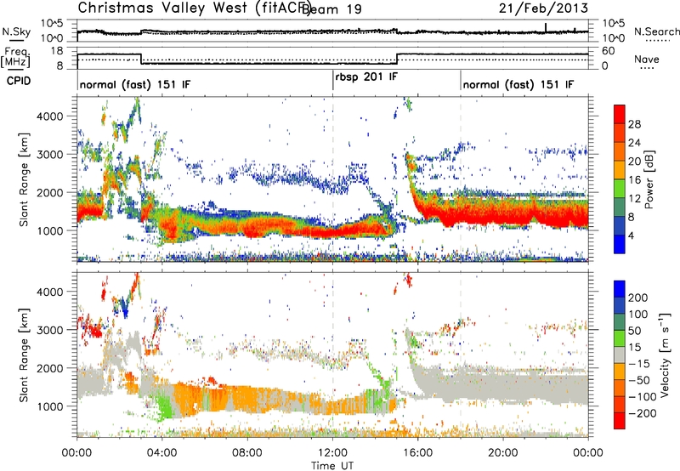Click the "Time UT" axis title
The image size is (680, 471).
point(332,466)
